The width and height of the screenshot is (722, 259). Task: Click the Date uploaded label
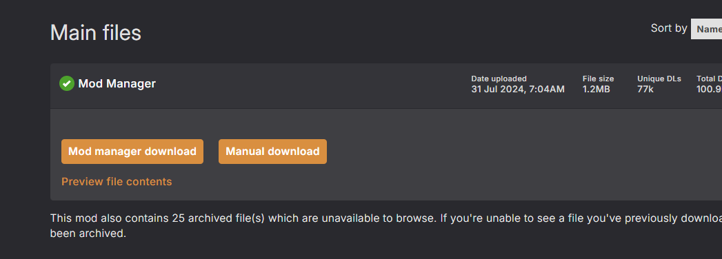pyautogui.click(x=499, y=79)
